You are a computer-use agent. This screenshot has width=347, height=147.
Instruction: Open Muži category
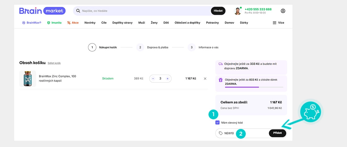(x=142, y=23)
